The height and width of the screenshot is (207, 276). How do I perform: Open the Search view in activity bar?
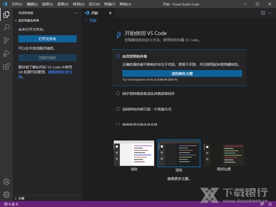pos(6,28)
